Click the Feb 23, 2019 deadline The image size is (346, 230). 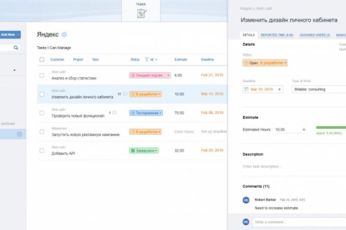pyautogui.click(x=212, y=150)
